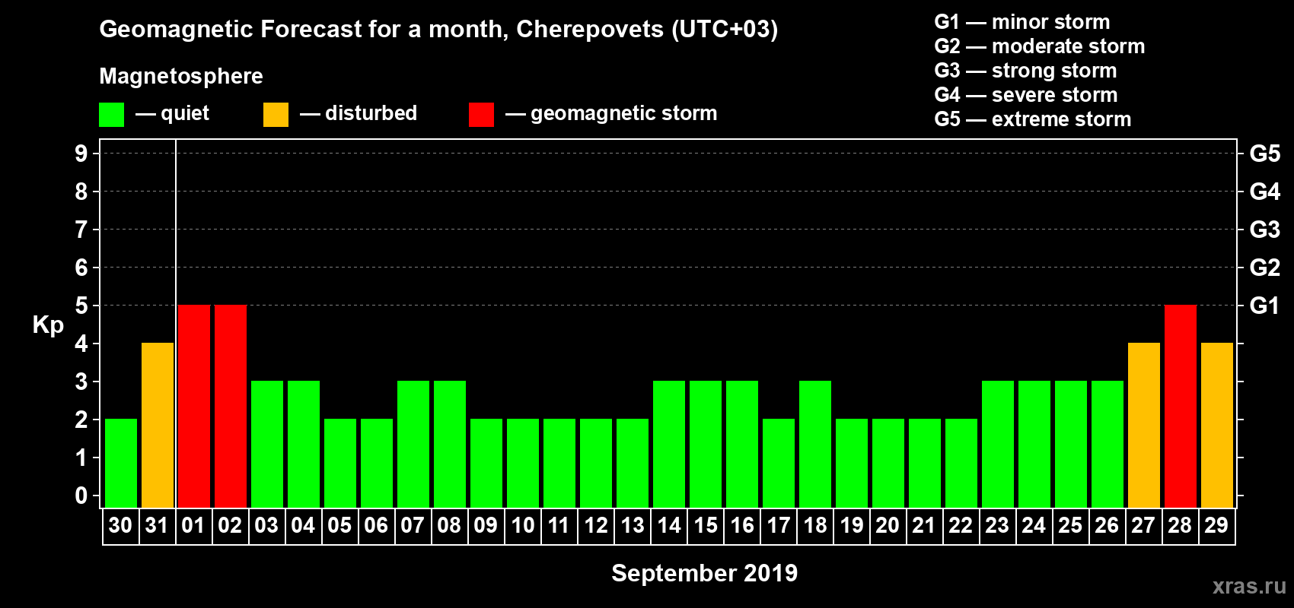Screen dimensions: 1294x608
Task: Click date label '25' on the axis
Action: (x=1070, y=525)
